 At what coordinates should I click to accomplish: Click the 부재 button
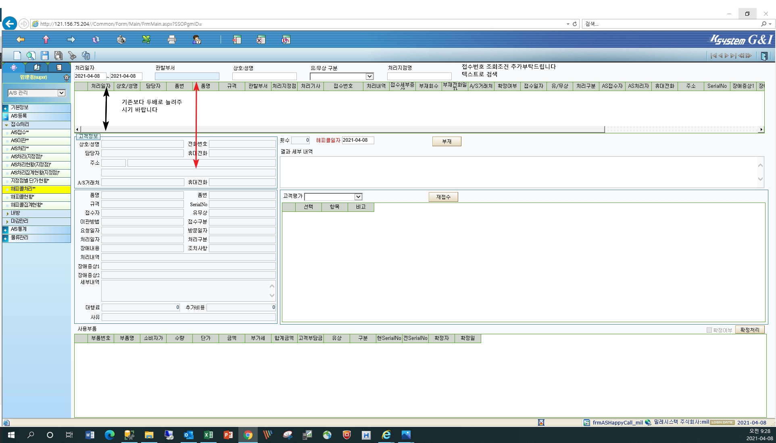tap(446, 141)
